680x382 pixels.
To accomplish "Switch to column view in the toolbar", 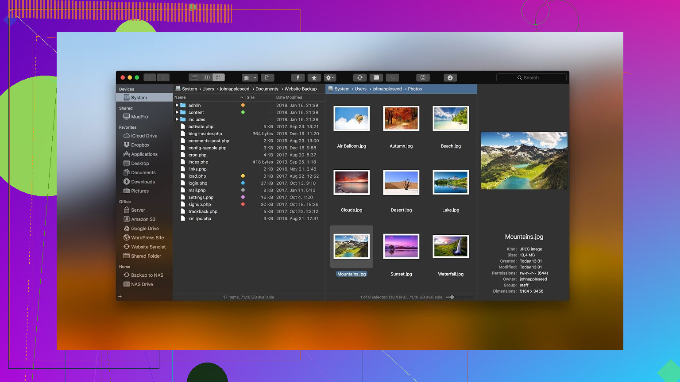I will [206, 77].
